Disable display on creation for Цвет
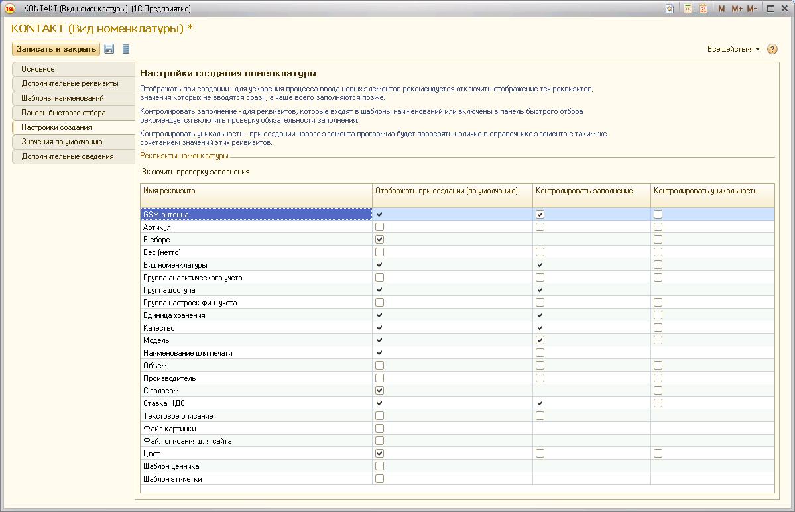This screenshot has height=512, width=795. pyautogui.click(x=380, y=454)
